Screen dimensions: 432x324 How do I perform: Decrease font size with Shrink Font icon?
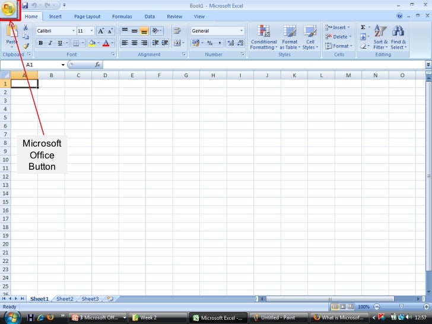pos(110,31)
